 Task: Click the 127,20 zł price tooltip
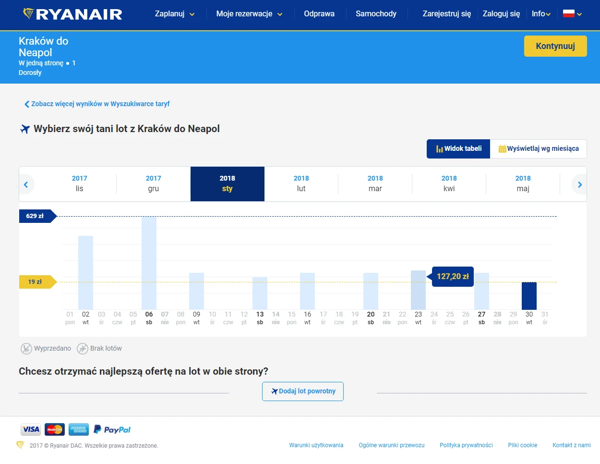pyautogui.click(x=453, y=277)
